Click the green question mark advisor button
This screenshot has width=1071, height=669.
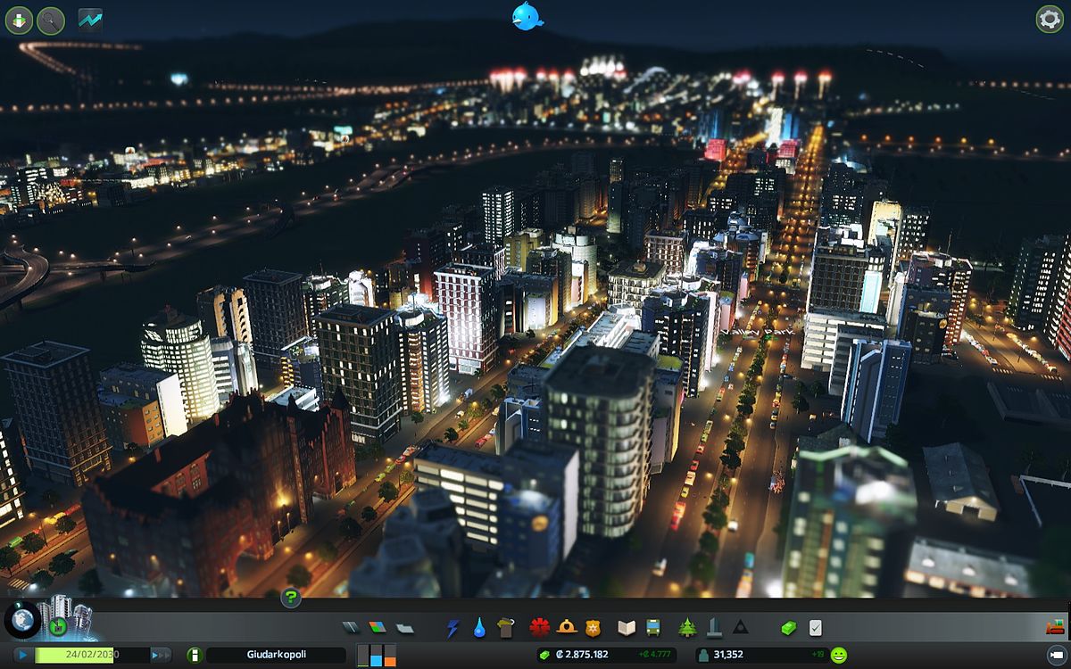click(x=291, y=598)
